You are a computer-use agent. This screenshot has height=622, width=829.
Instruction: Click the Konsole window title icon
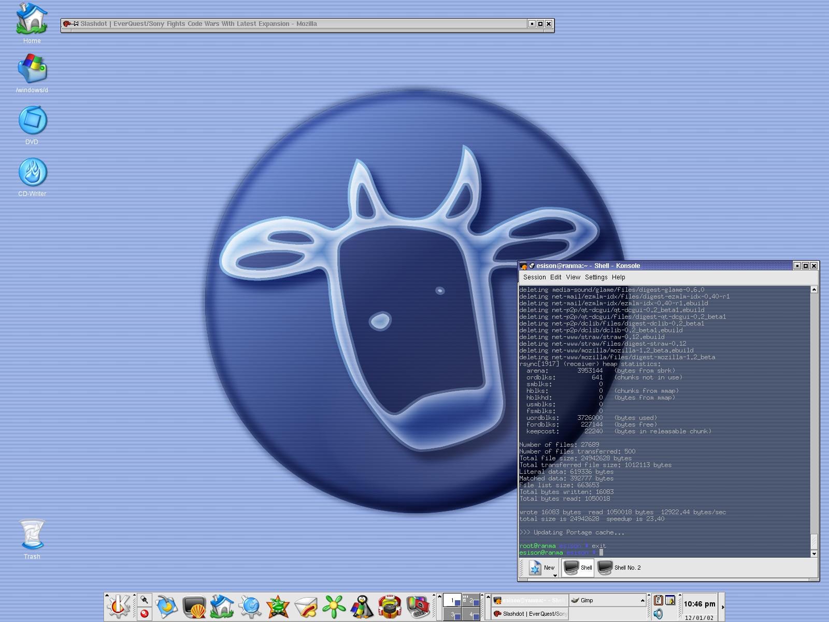point(523,266)
